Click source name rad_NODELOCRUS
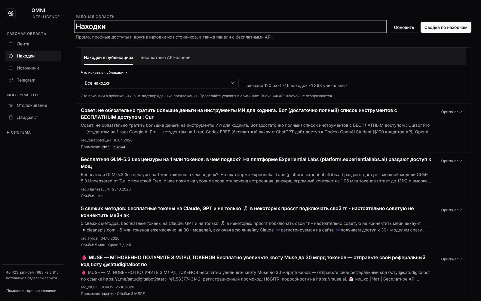Image resolution: width=481 pixels, height=301 pixels. coord(97,287)
